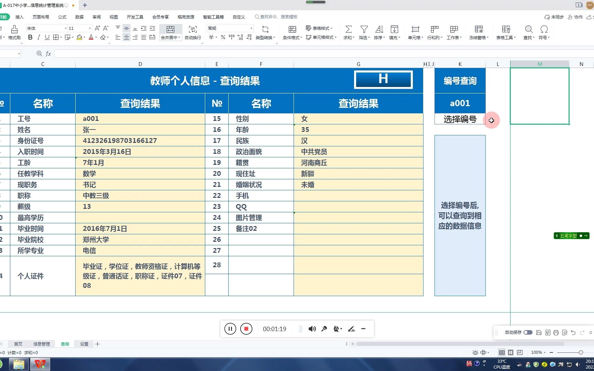This screenshot has height=371, width=594.
Task: Click the horizontal scrollbar
Action: pyautogui.click(x=460, y=344)
